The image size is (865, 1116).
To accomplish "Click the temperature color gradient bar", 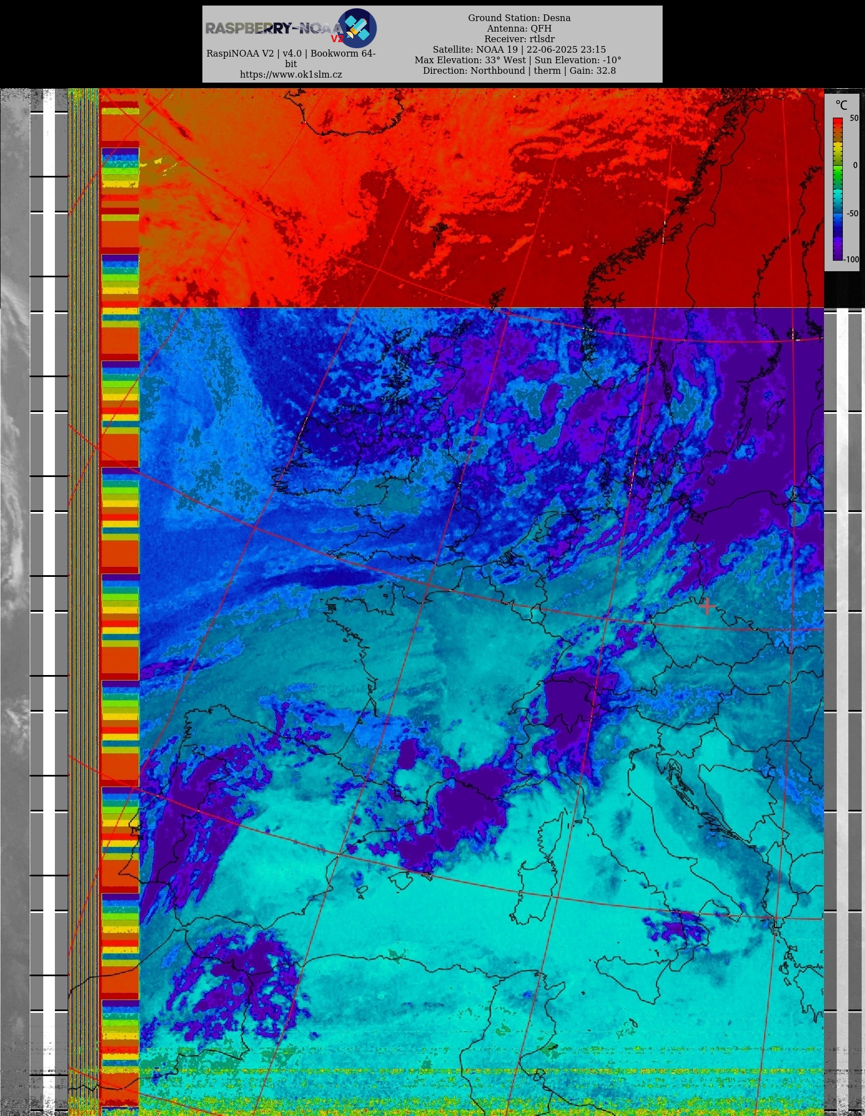I will [x=838, y=189].
